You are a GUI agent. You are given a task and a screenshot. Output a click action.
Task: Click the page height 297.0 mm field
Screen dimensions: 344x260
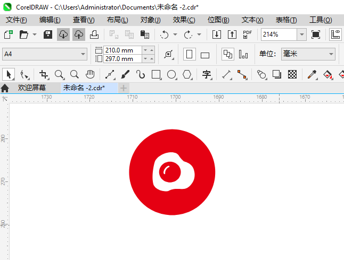coord(122,59)
